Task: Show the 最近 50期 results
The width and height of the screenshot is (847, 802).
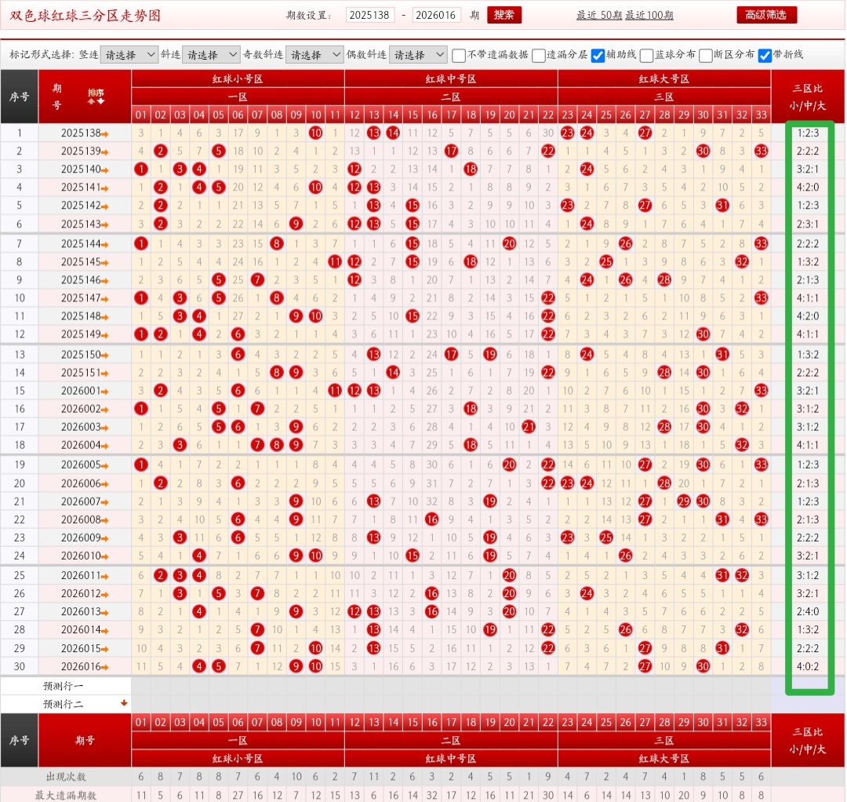Action: pos(599,15)
